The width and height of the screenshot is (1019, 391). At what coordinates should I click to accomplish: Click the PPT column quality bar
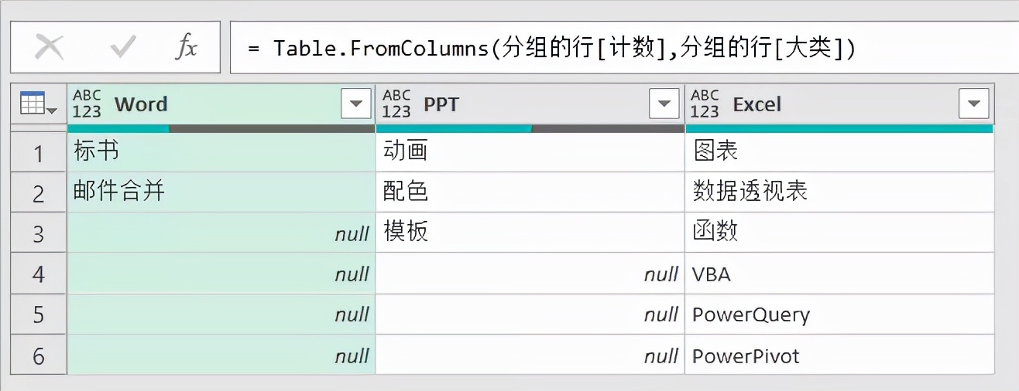(x=530, y=128)
